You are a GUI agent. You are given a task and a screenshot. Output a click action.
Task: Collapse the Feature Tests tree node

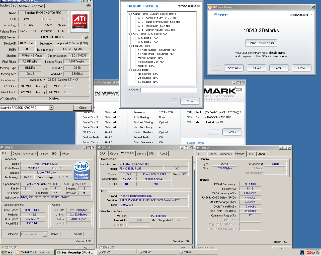(130, 46)
